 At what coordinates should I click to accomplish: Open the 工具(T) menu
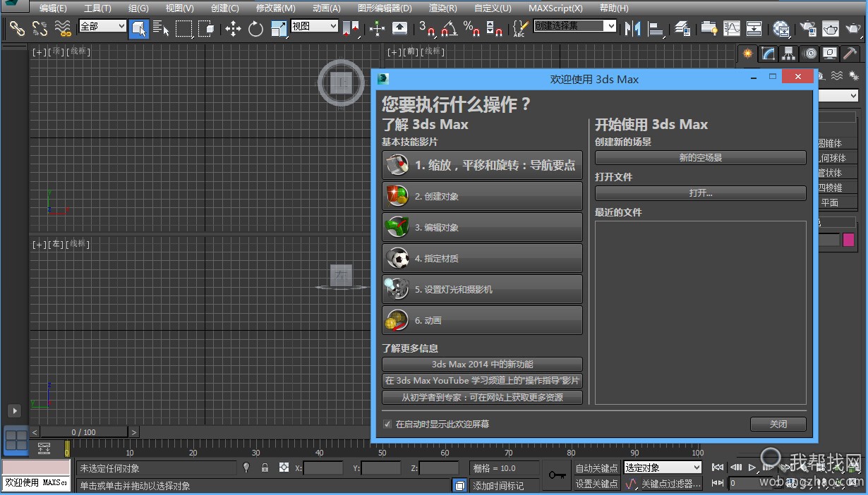tap(97, 8)
